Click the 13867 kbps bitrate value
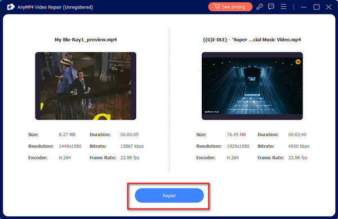 (x=132, y=146)
